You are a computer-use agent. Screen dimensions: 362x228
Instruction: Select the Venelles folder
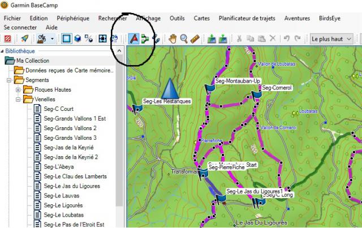pos(45,100)
